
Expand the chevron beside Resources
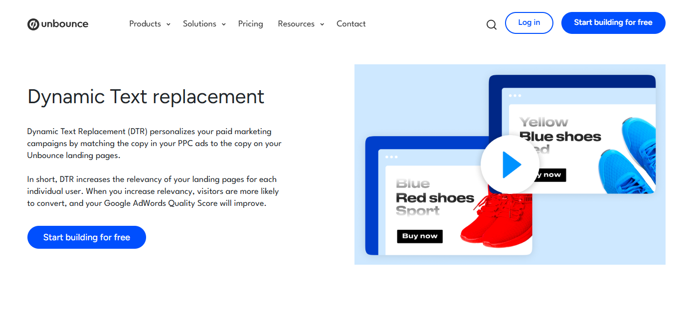tap(322, 24)
